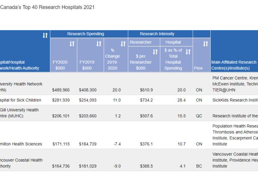Select the $281,939 FY2020 value

click(x=61, y=100)
